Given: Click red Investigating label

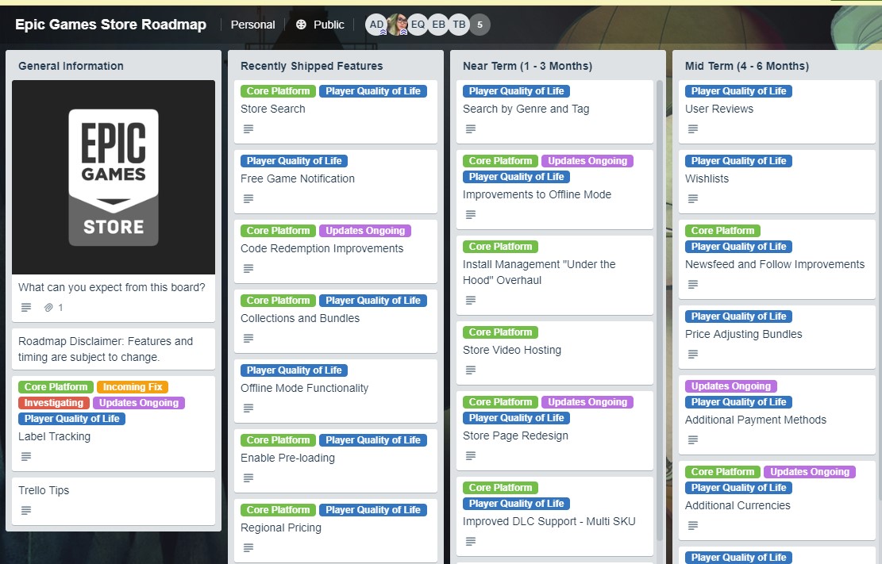Looking at the screenshot, I should (54, 403).
